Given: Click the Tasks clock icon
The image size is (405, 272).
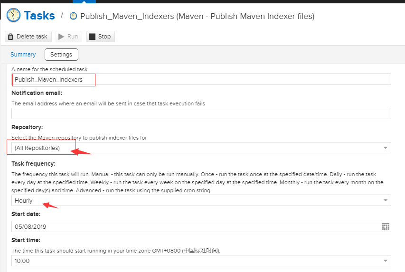Looking at the screenshot, I should pyautogui.click(x=13, y=15).
